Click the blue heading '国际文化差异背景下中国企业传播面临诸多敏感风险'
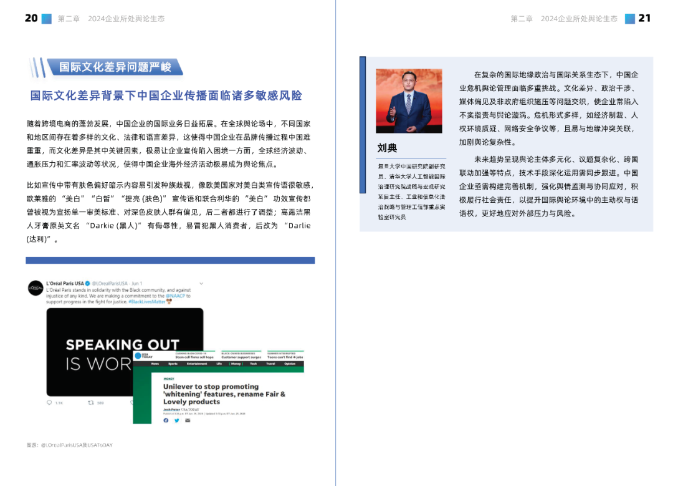Image resolution: width=673 pixels, height=486 pixels. 166,95
